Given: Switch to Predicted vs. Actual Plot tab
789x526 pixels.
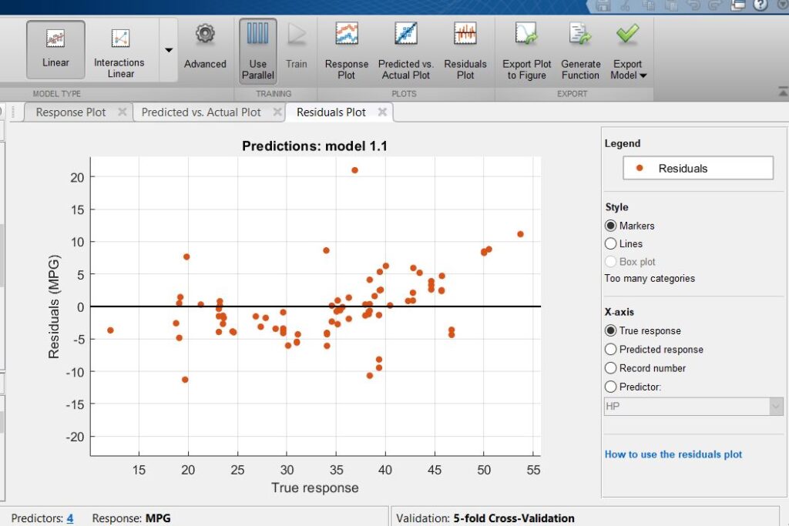Looking at the screenshot, I should click(x=201, y=112).
